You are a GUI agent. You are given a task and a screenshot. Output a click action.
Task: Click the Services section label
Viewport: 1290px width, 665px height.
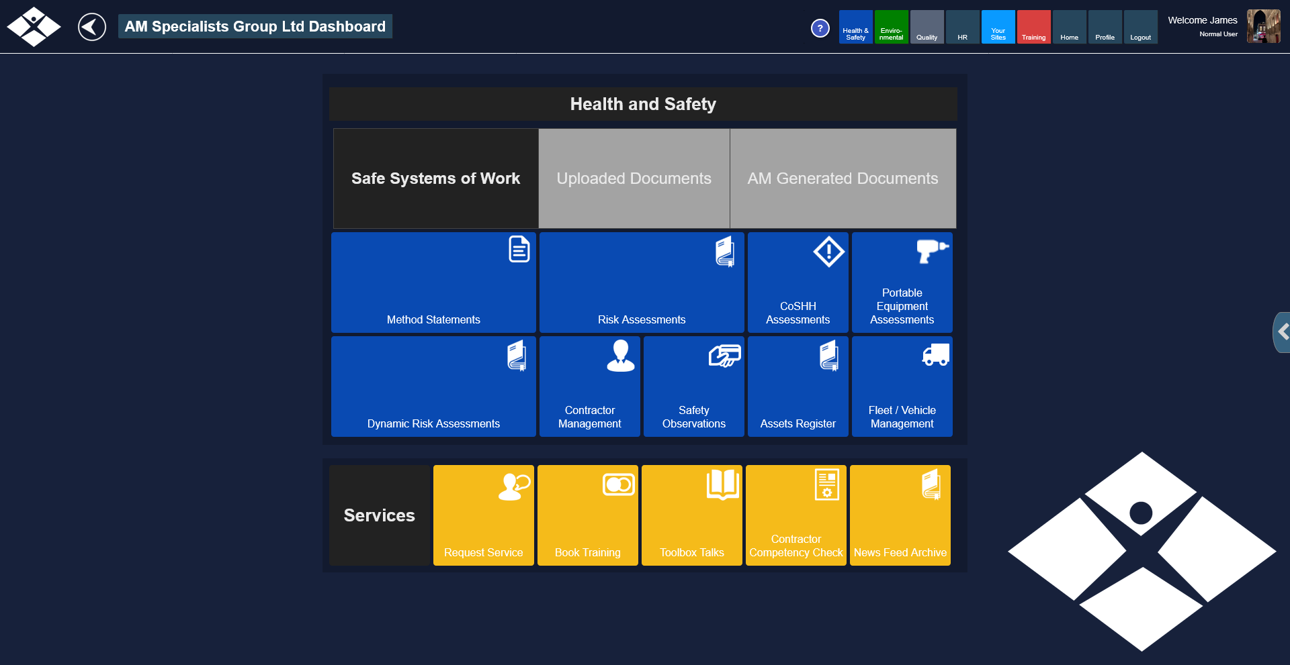[x=380, y=515]
